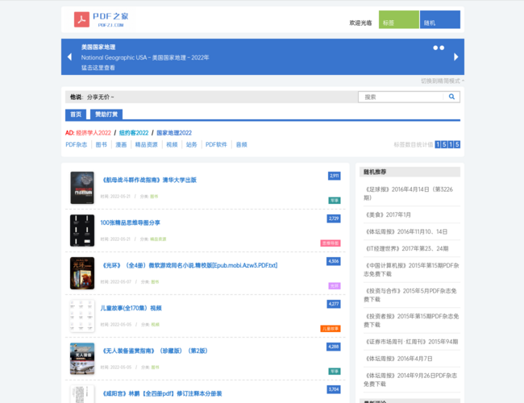Advance to next banner slide arrow
The height and width of the screenshot is (403, 524).
(455, 57)
